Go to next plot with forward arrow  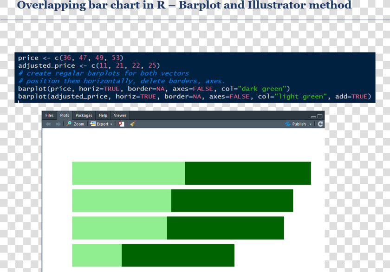[58, 124]
